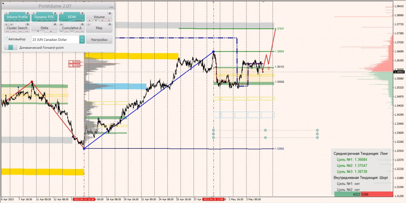406x203 pixels.
Task: Open Cluster Search gear settings
Action: point(28,24)
